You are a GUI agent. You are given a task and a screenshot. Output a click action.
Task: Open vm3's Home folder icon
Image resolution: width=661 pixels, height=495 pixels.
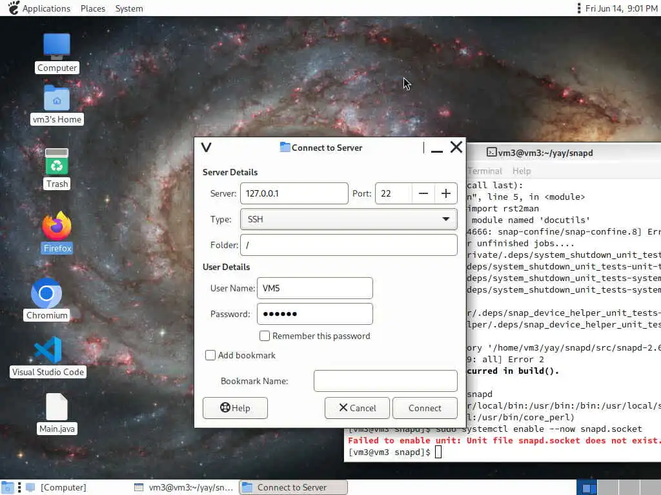click(57, 104)
